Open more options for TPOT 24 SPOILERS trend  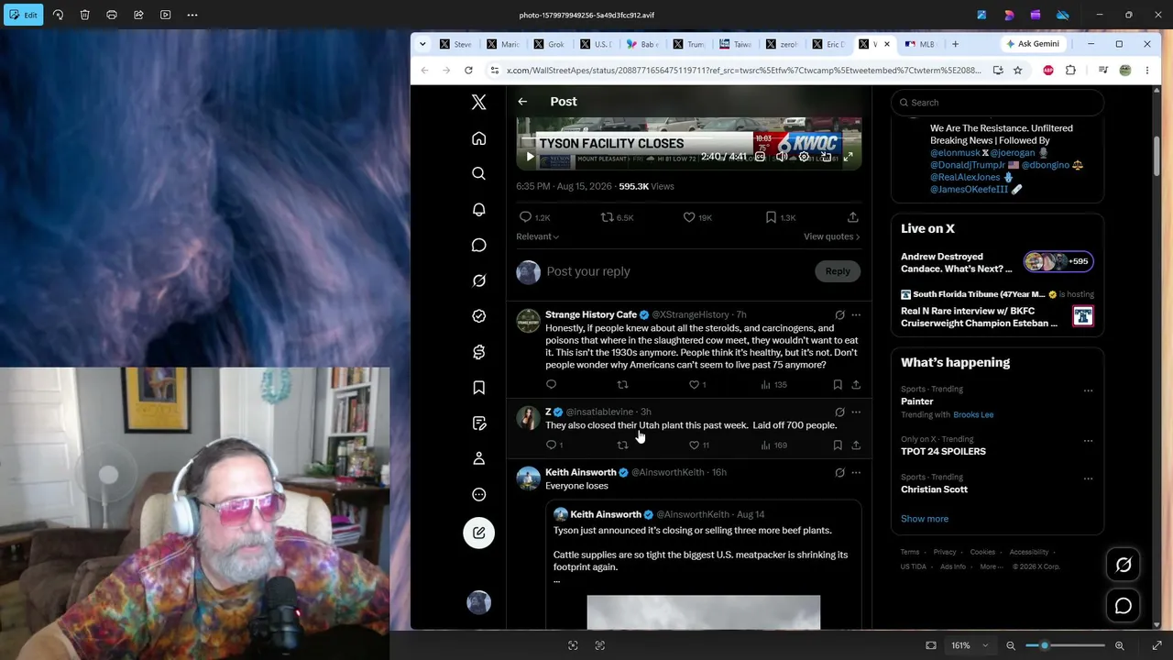(1088, 441)
